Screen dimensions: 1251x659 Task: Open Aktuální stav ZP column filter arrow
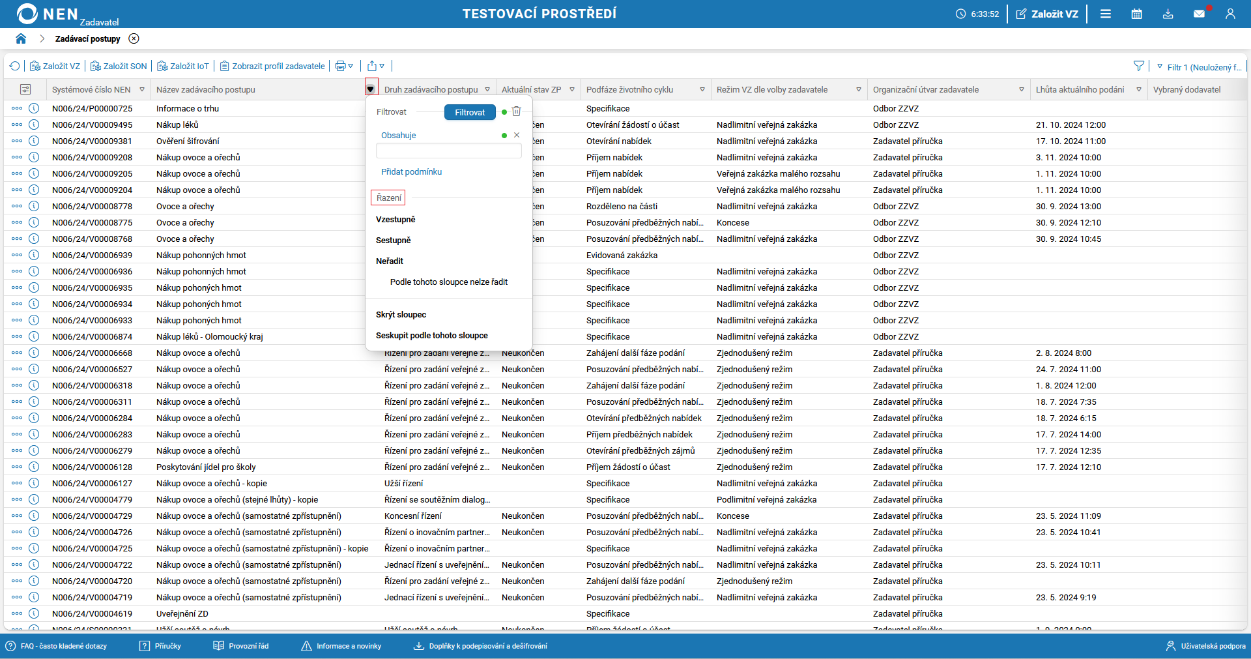coord(572,89)
